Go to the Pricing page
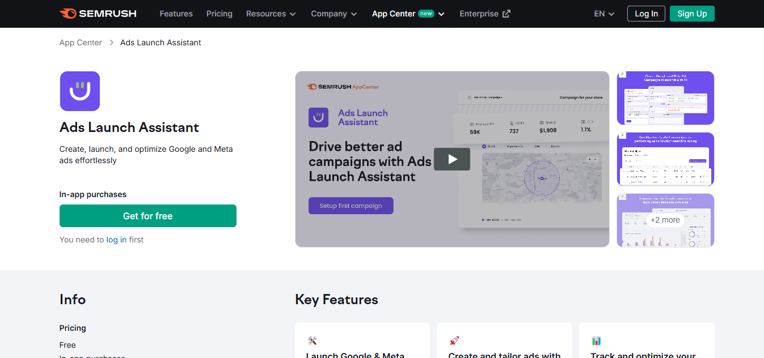This screenshot has height=358, width=764. pos(220,14)
